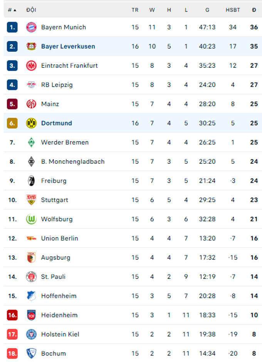
Task: Click the Eintracht Frankfurt eagle crest
Action: (31, 66)
